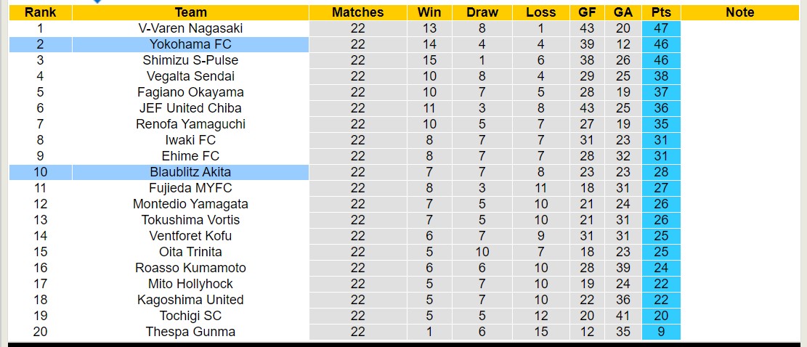This screenshot has width=807, height=347.
Task: Select Oita Trinita in the table
Action: [x=191, y=252]
